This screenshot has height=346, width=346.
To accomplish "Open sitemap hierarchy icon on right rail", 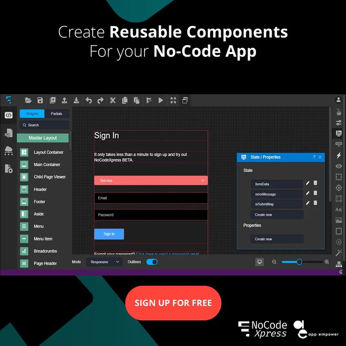I will [338, 264].
